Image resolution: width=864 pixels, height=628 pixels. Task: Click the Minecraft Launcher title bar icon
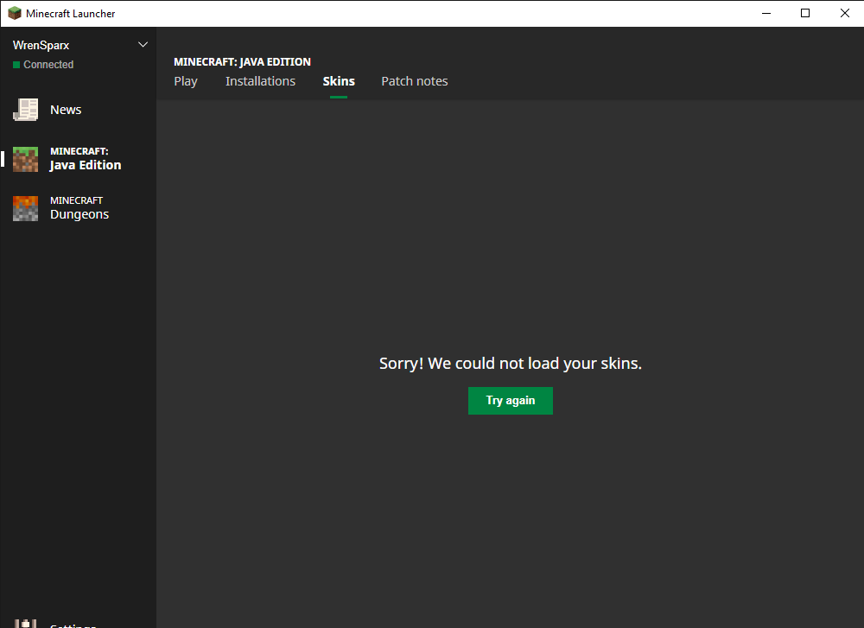coord(15,13)
